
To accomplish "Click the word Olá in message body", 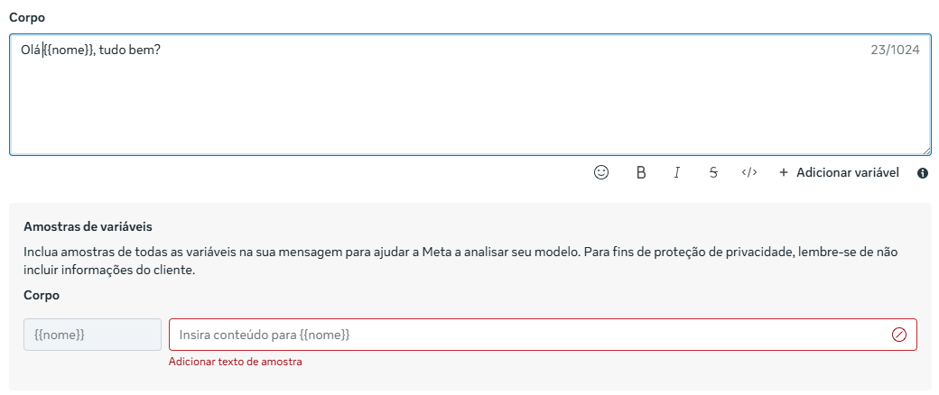I will (x=30, y=51).
